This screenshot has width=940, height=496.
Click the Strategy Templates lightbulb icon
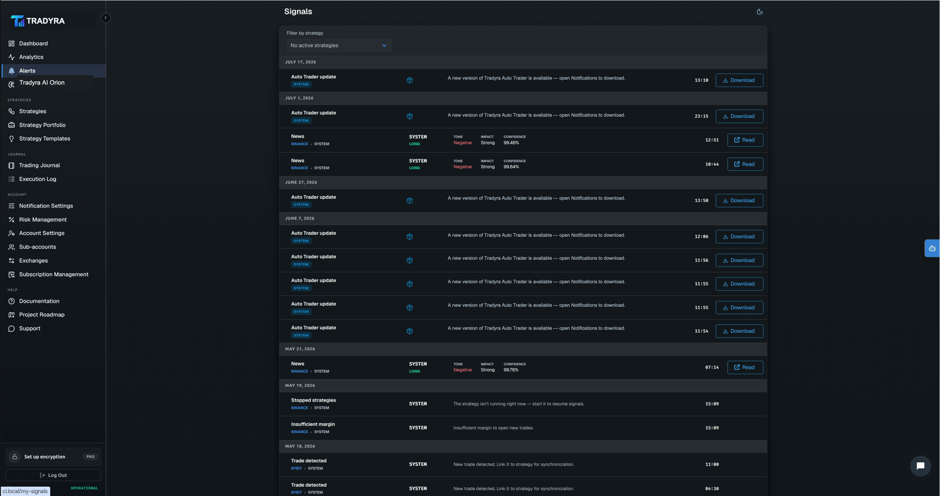point(12,139)
